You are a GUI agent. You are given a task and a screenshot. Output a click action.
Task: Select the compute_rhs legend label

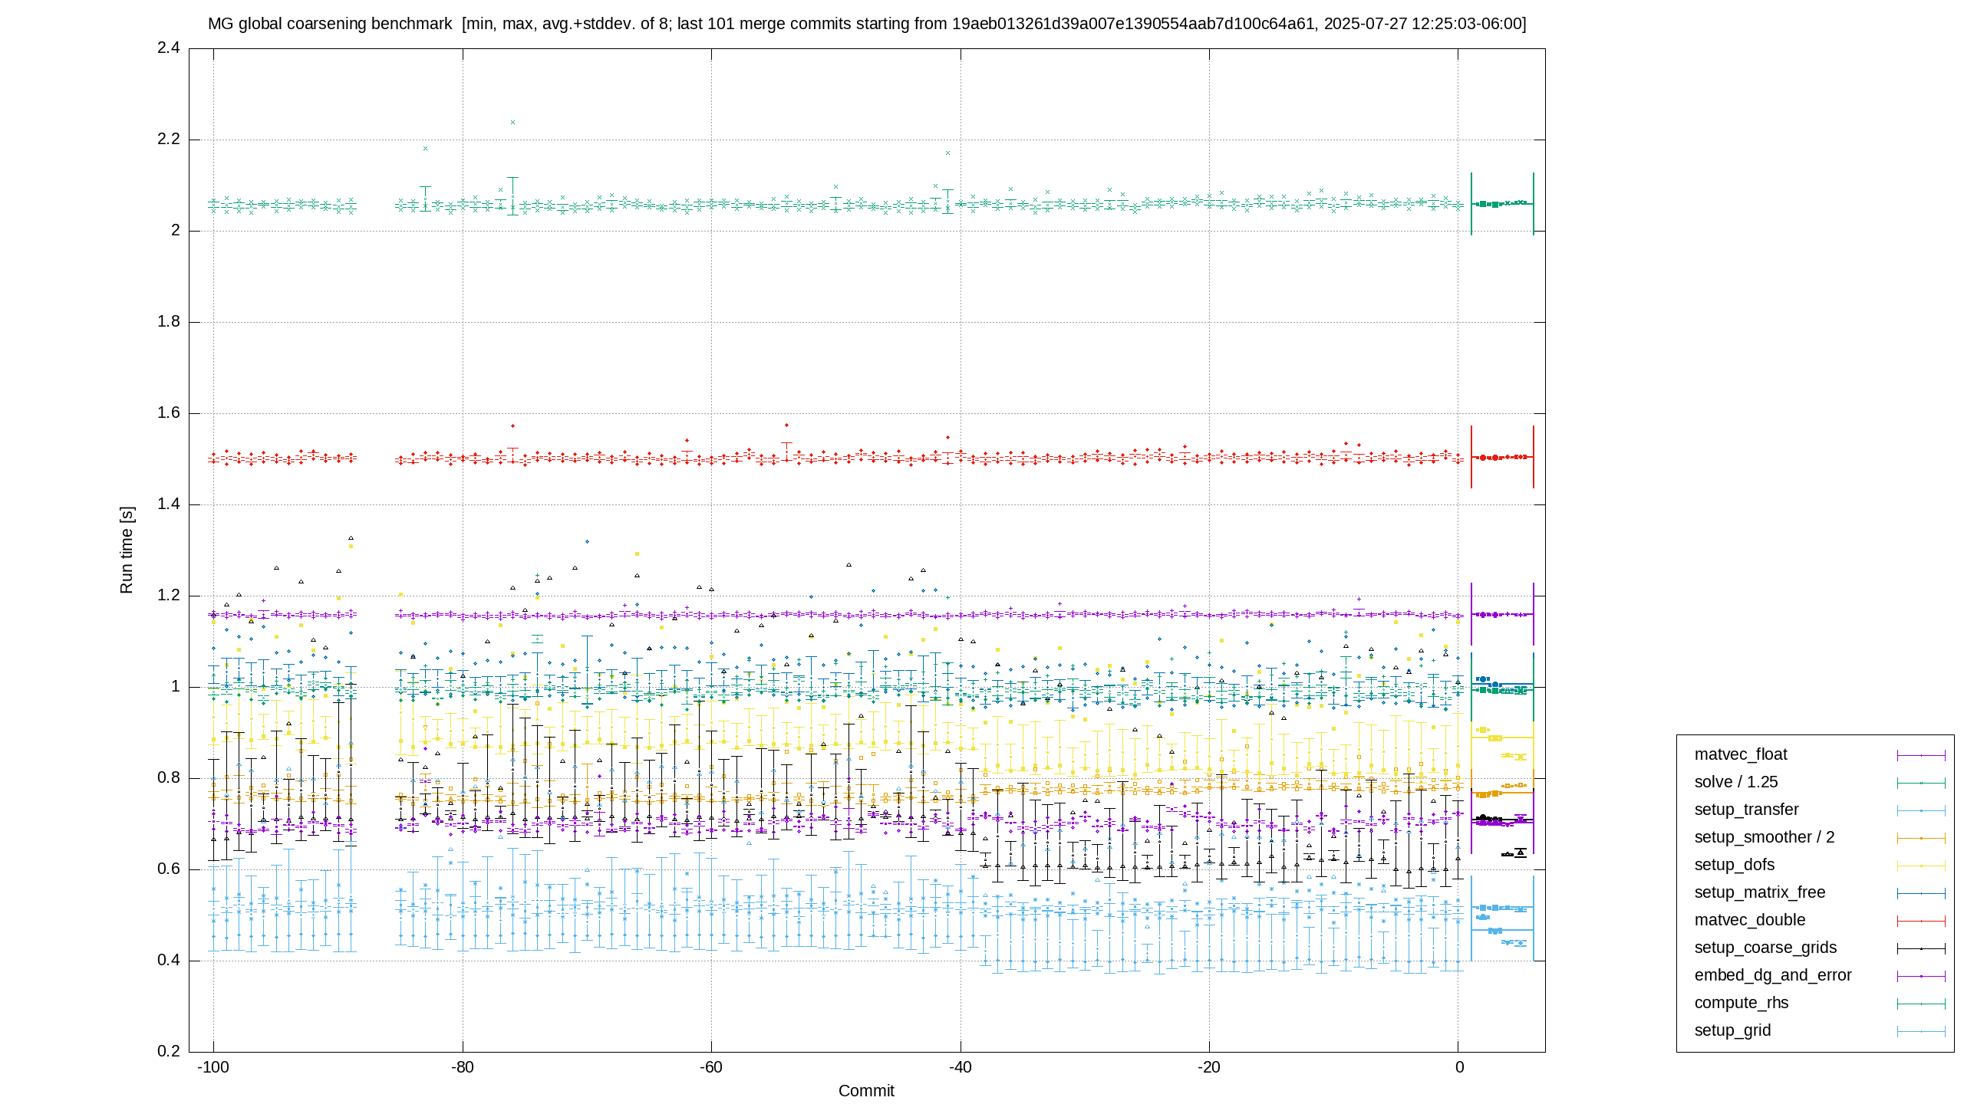tap(1741, 1003)
